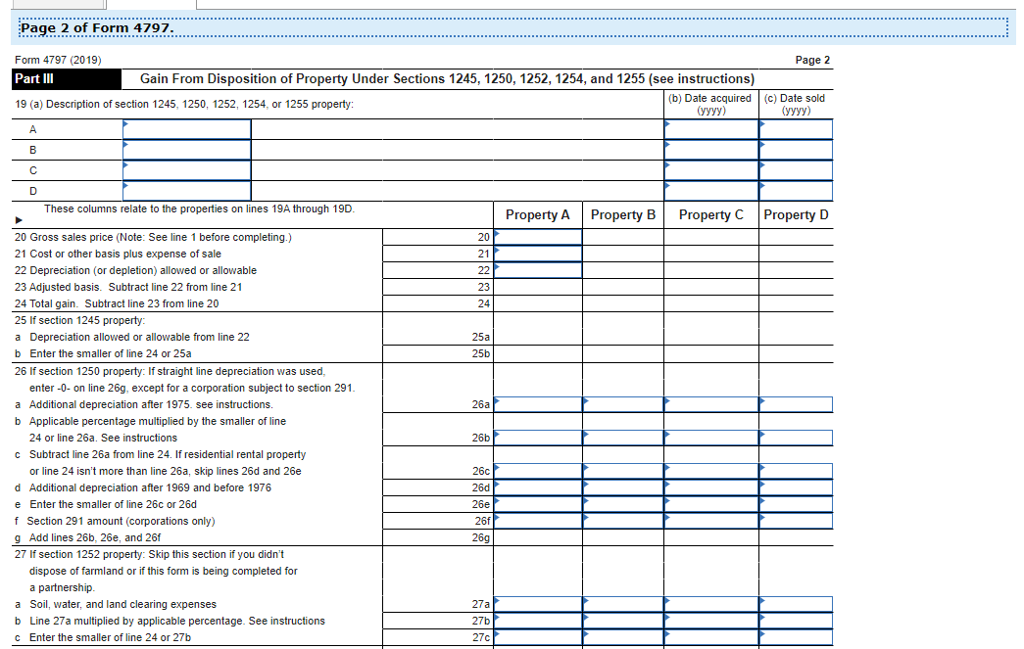Click property D description input on line 19
The height and width of the screenshot is (649, 1024).
[x=187, y=191]
